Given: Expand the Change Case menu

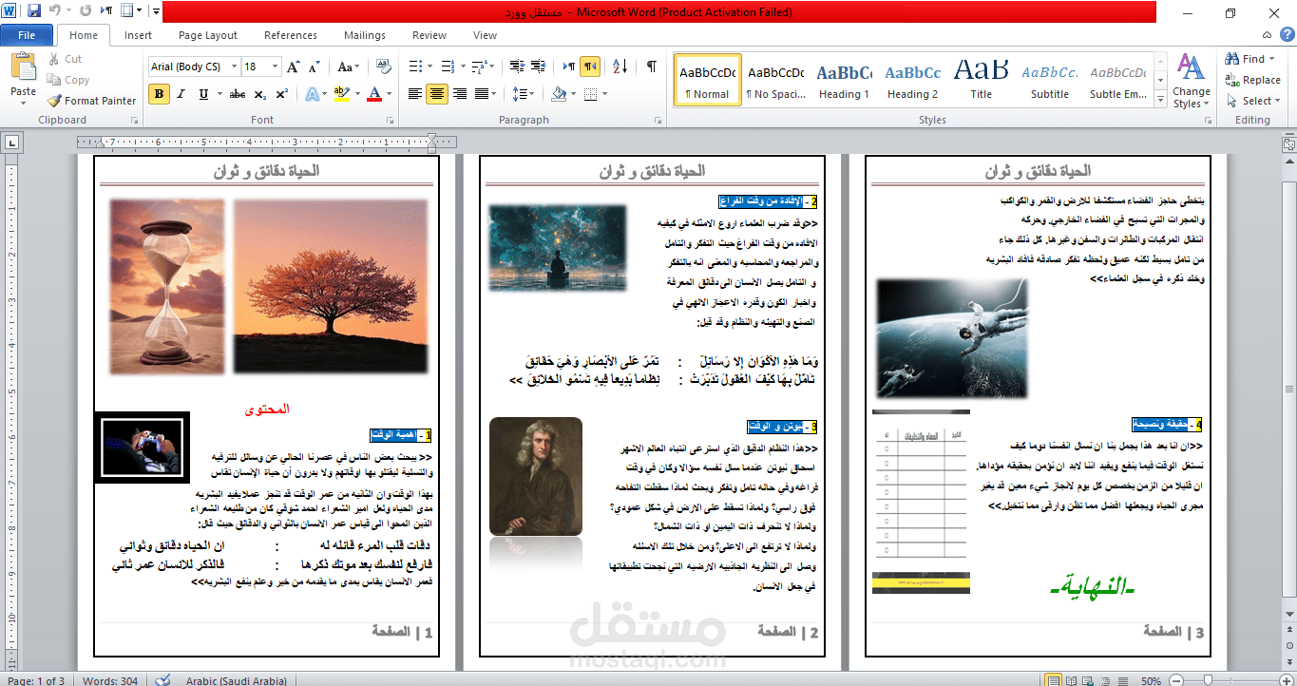Looking at the screenshot, I should pyautogui.click(x=348, y=67).
